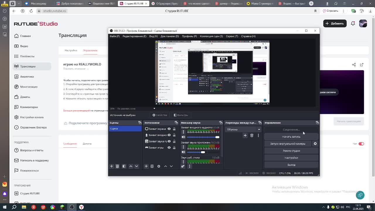Viewport: 375px width, 211px height.
Task: Click Начать запись button in OBS
Action: (291, 137)
